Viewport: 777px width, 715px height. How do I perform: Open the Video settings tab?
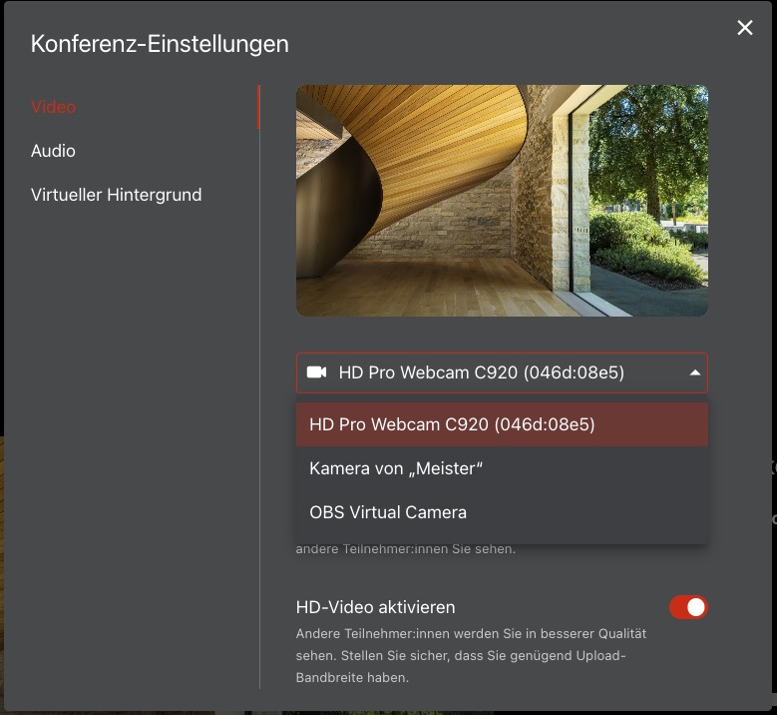[x=54, y=107]
